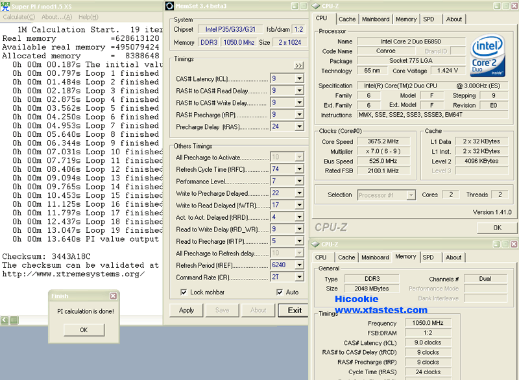The height and width of the screenshot is (380, 519).
Task: Select About tab in lower CPU-Z window
Action: coord(453,257)
